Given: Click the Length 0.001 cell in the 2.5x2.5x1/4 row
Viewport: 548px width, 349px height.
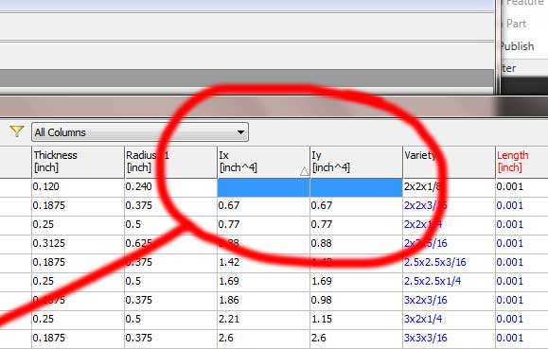Looking at the screenshot, I should pyautogui.click(x=521, y=282).
